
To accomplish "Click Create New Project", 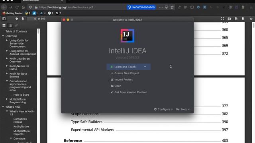I will 125,73.
